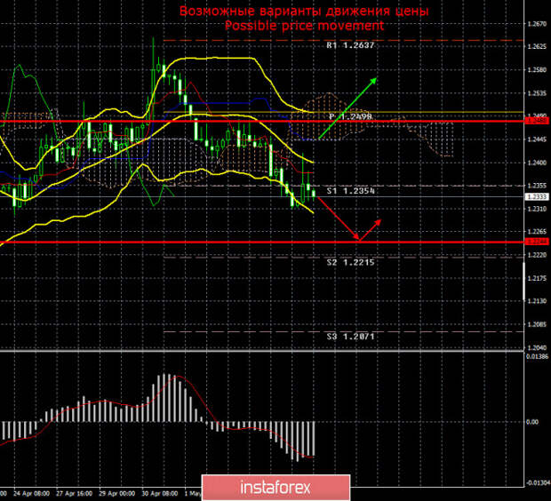The image size is (551, 501).
Task: Click the 1.2670 price axis value
Action: coord(538,24)
